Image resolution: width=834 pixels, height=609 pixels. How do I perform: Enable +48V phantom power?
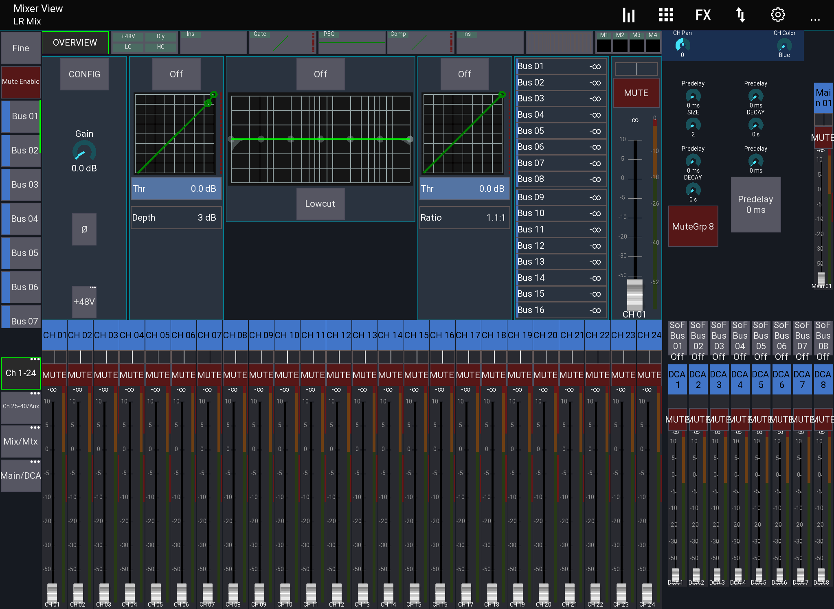pos(84,302)
